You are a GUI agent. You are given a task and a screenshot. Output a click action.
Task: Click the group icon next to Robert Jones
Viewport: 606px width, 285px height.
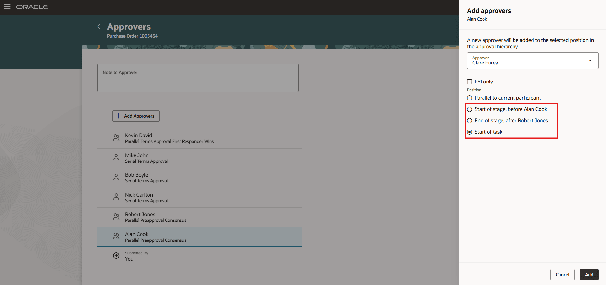tap(116, 216)
